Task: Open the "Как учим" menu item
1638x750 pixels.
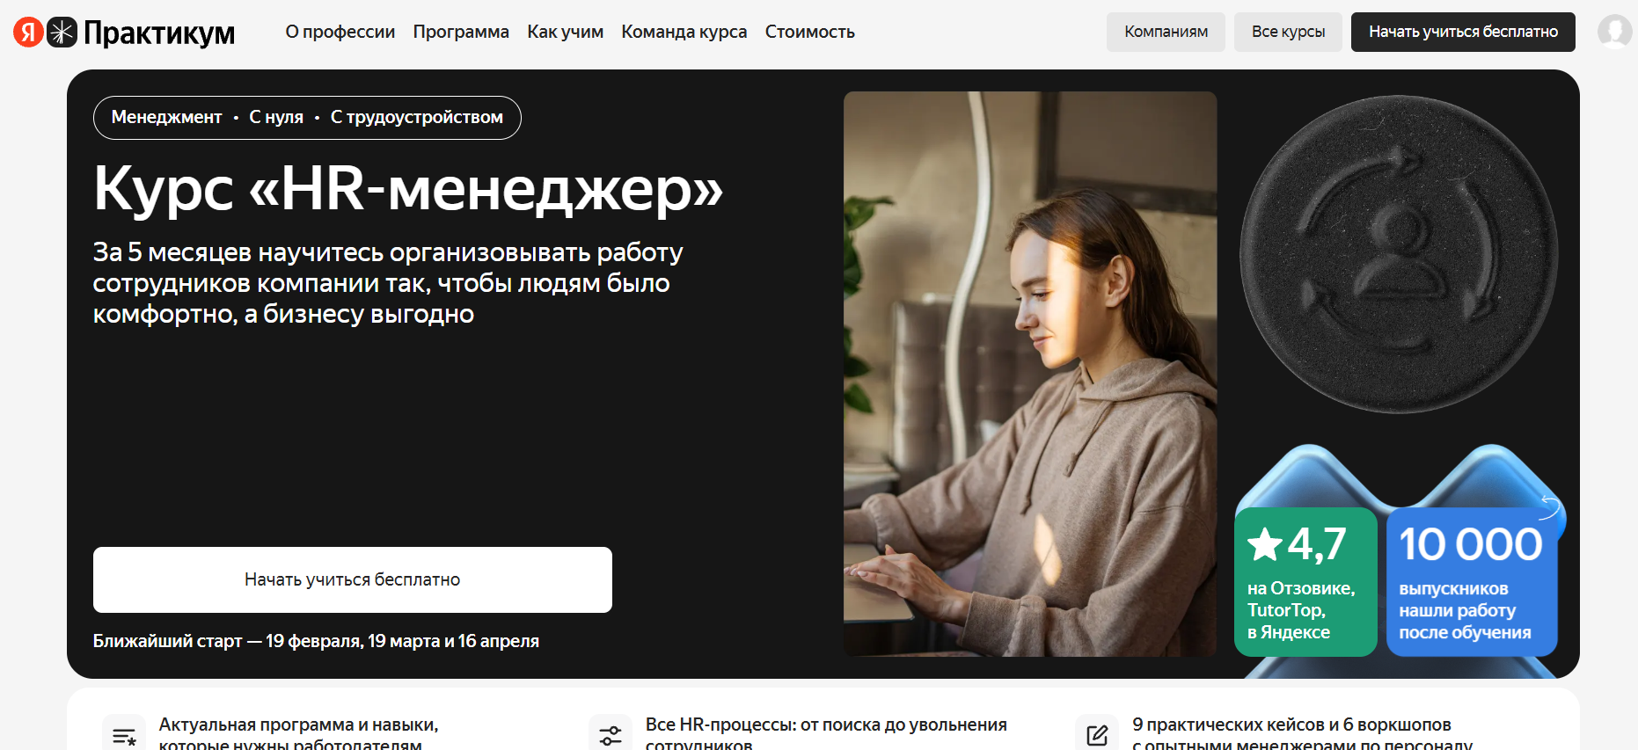Action: point(565,32)
